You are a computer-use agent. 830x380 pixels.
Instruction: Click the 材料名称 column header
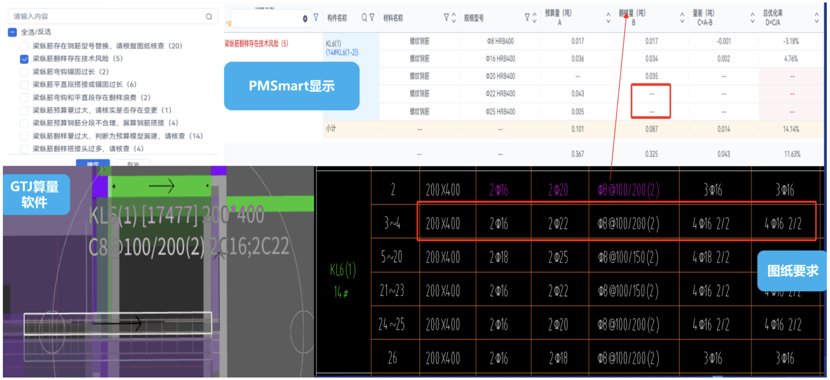click(x=393, y=18)
